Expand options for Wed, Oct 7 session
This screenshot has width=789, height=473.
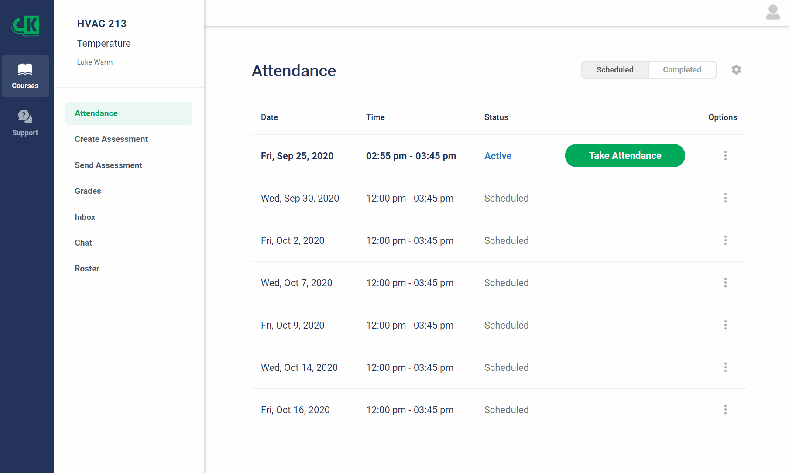coord(725,283)
